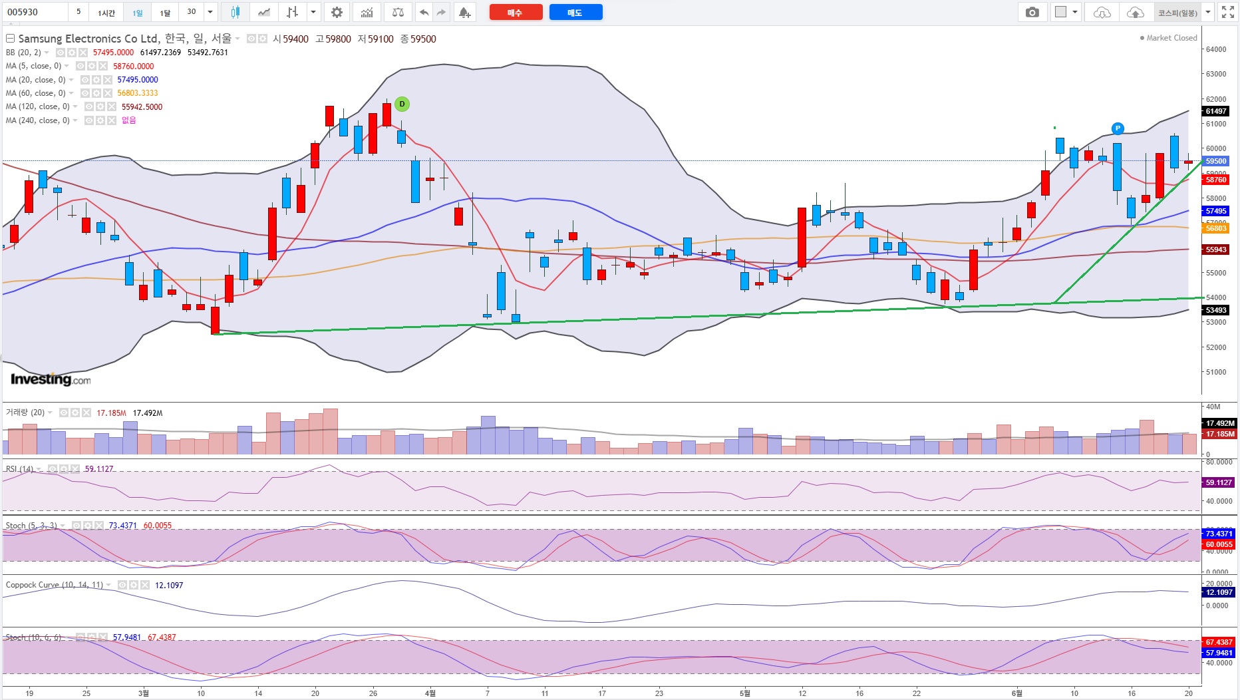Hide the volume (20) indicator

point(64,413)
